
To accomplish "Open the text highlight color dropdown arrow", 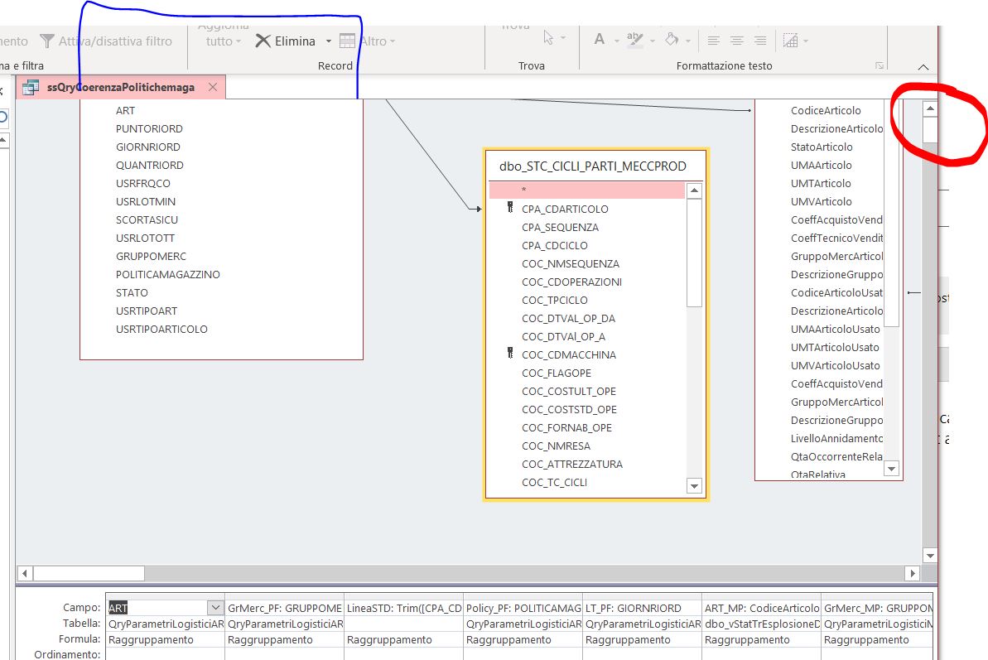I will point(652,41).
